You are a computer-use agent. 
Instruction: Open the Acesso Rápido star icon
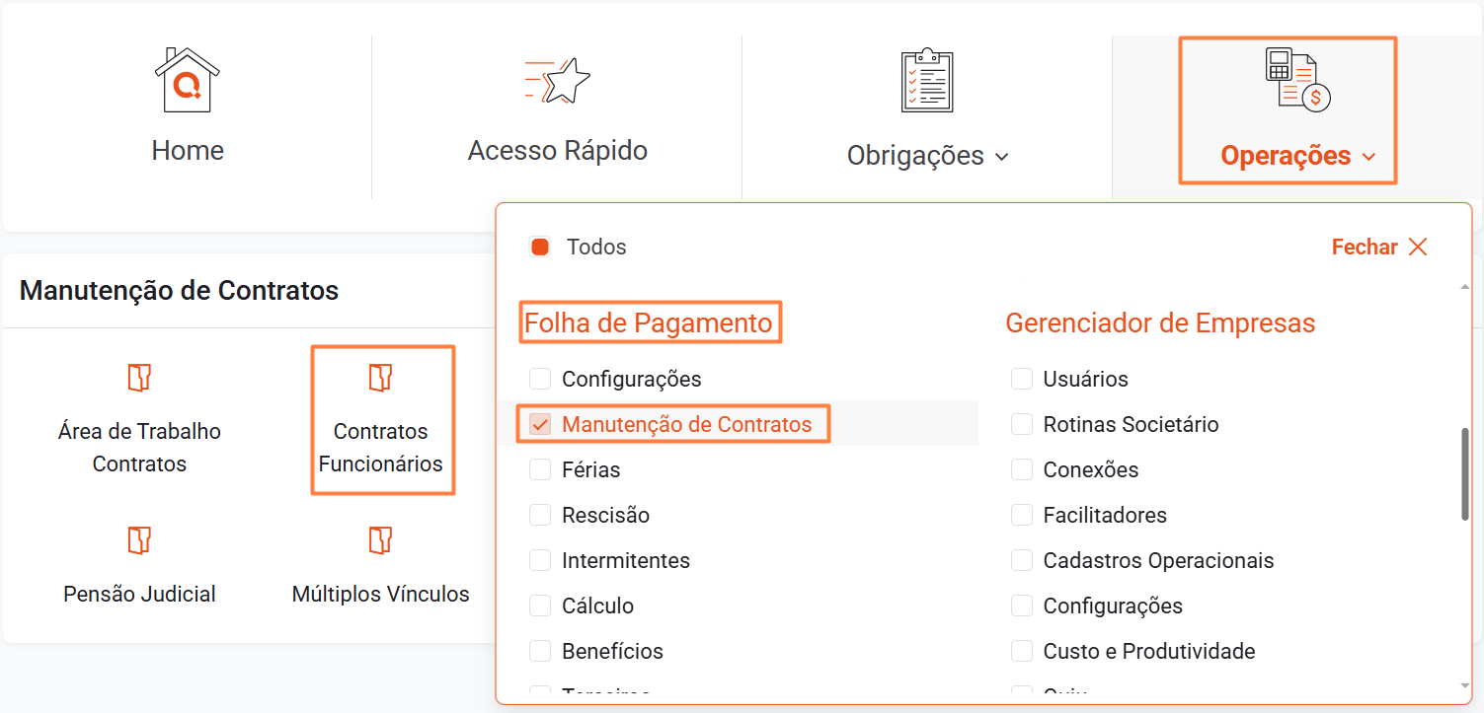(558, 80)
